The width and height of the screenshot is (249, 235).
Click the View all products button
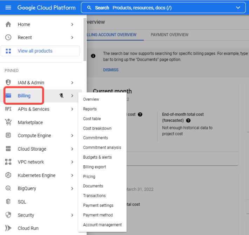[40, 51]
